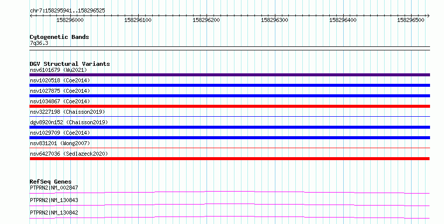Click ruler position 158296100
Viewport: 444px width, 224px height.
pos(138,20)
